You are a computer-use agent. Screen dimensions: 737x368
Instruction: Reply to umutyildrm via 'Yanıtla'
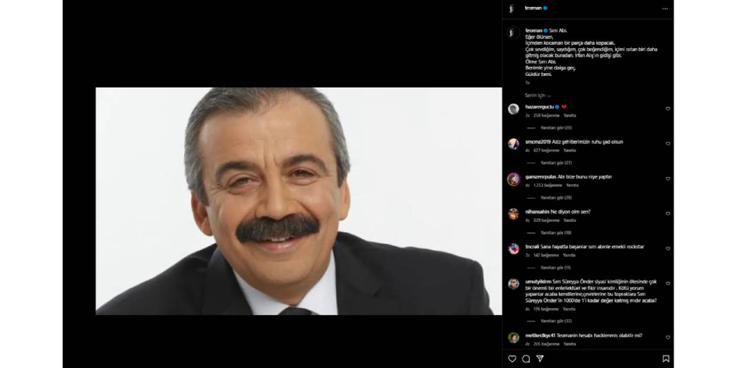569,309
